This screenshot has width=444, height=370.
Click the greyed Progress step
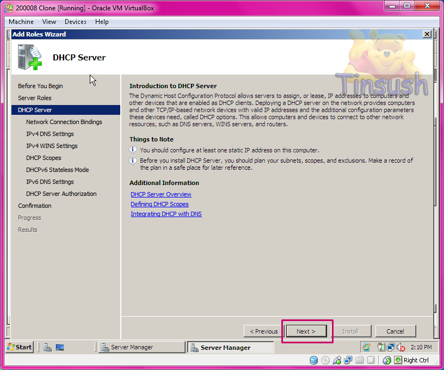coord(29,218)
